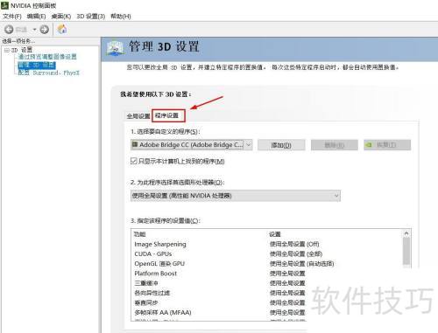Viewport: 438px width, 333px height.
Task: Open the 编辑(E) menu
Action: click(x=36, y=17)
